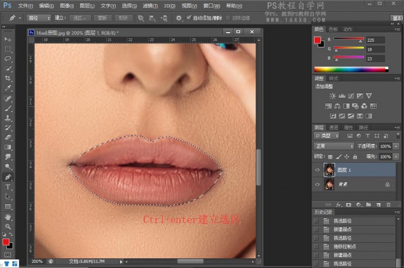Screen dimensions: 404x268
Task: Select the Eyedropper tool
Action: pyautogui.click(x=7, y=88)
